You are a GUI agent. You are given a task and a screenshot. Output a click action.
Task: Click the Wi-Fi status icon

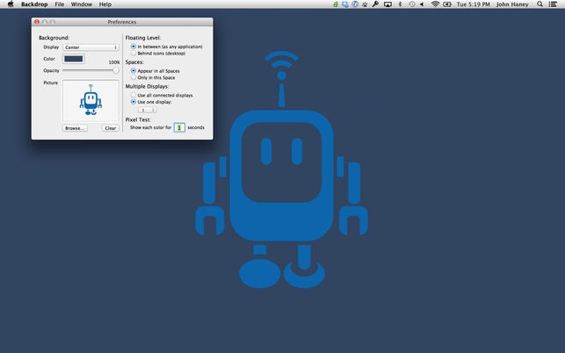pyautogui.click(x=435, y=4)
